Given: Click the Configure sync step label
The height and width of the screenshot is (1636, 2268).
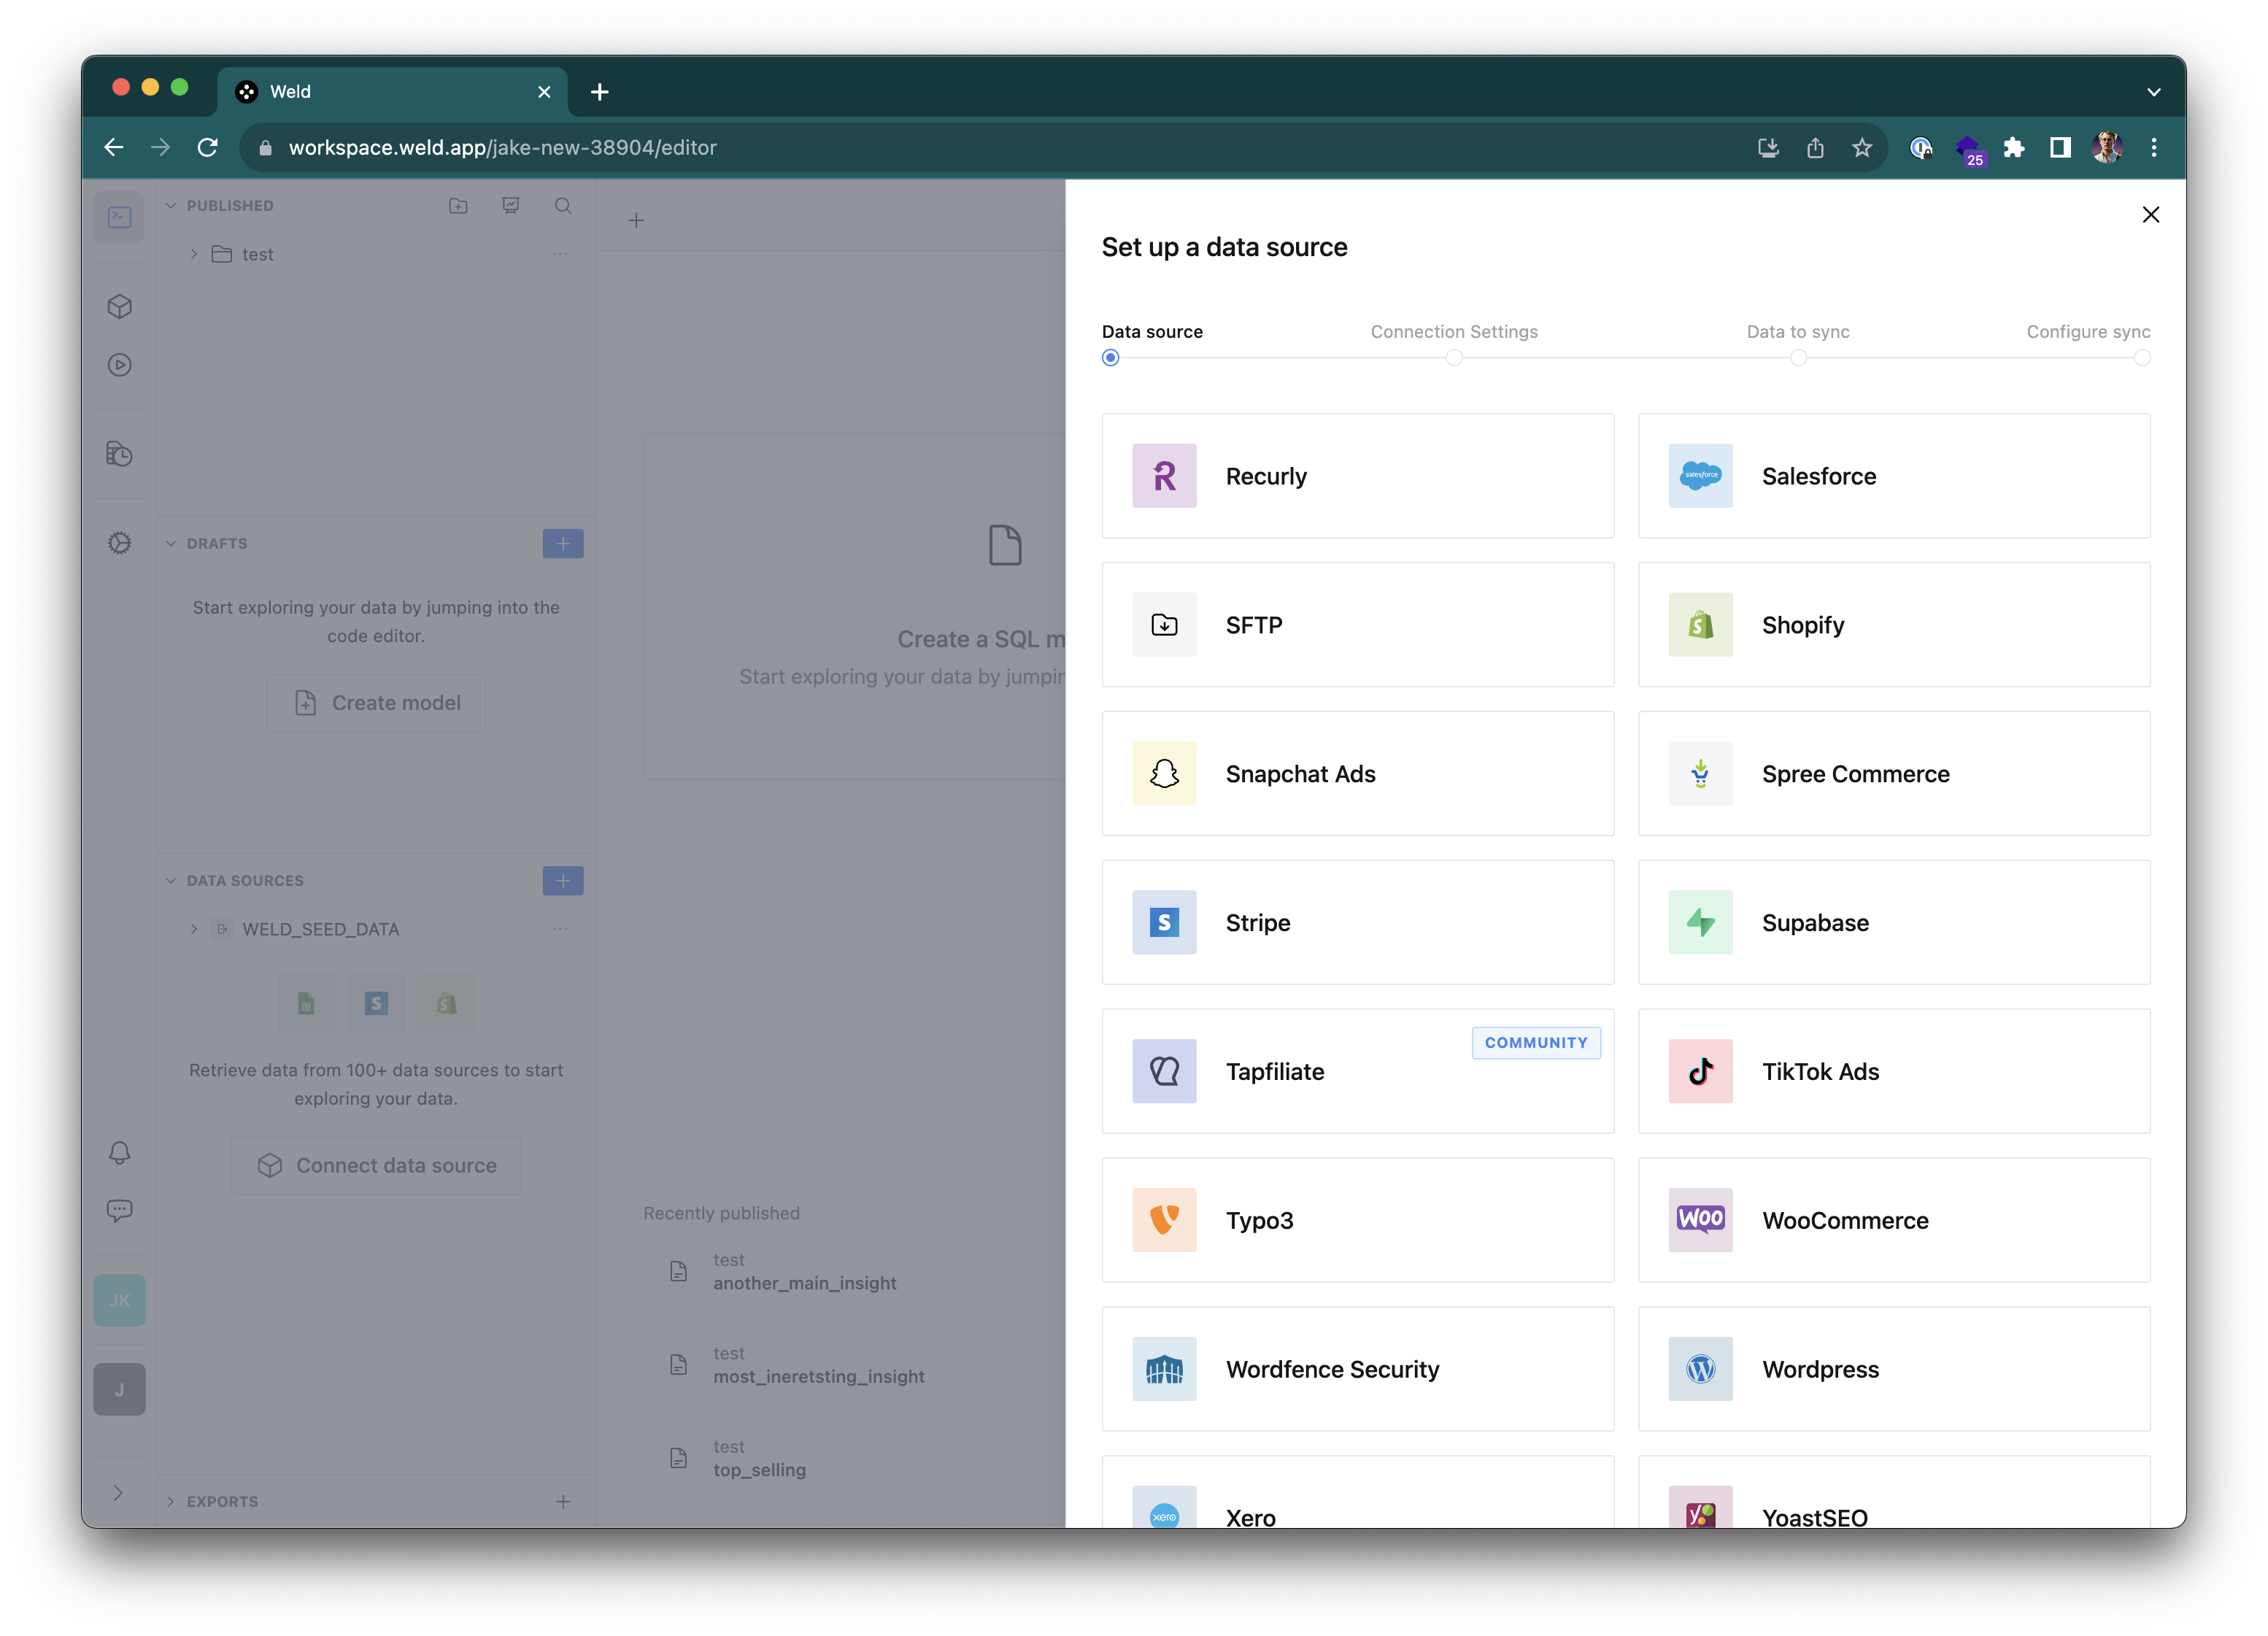Looking at the screenshot, I should coord(2087,332).
